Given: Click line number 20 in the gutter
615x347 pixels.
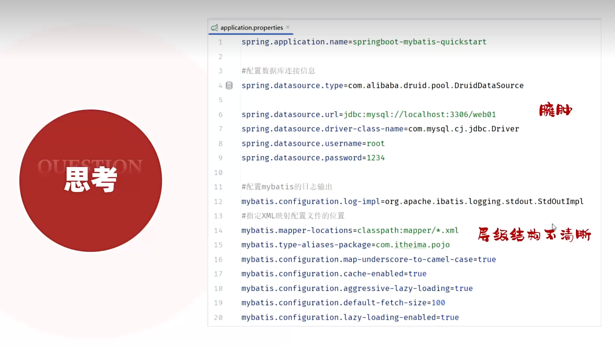Looking at the screenshot, I should tap(218, 318).
